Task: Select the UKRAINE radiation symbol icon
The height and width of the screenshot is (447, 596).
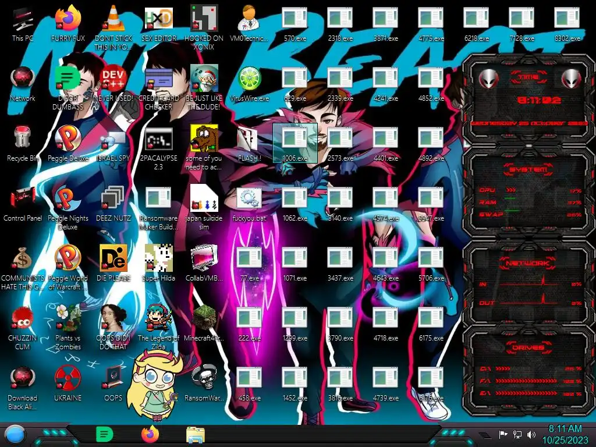Action: [x=68, y=384]
